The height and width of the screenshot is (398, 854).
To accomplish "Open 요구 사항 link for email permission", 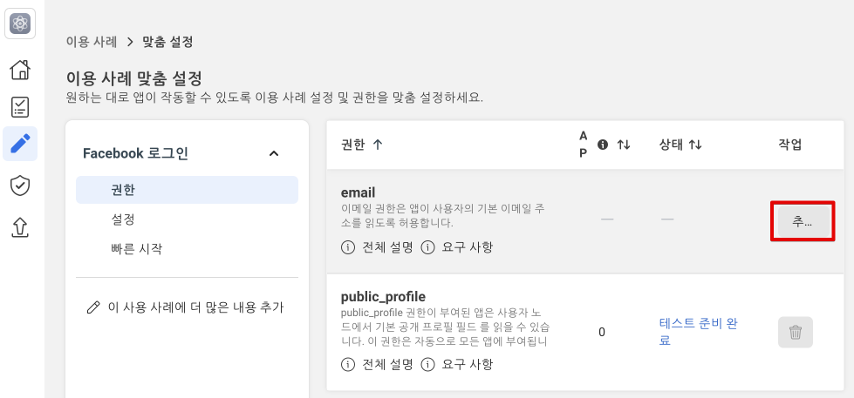I will 468,248.
